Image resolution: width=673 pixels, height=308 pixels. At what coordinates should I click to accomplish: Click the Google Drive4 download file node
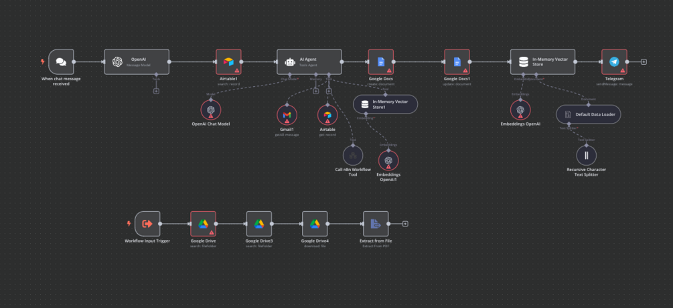pos(315,224)
